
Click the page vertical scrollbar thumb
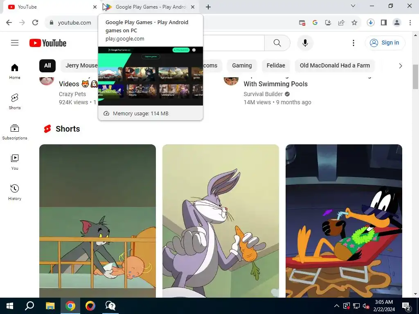tap(415, 76)
